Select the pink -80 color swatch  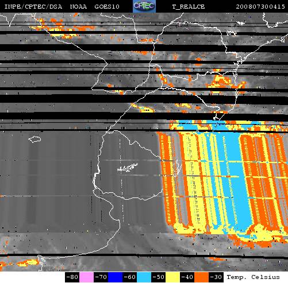tap(86, 277)
